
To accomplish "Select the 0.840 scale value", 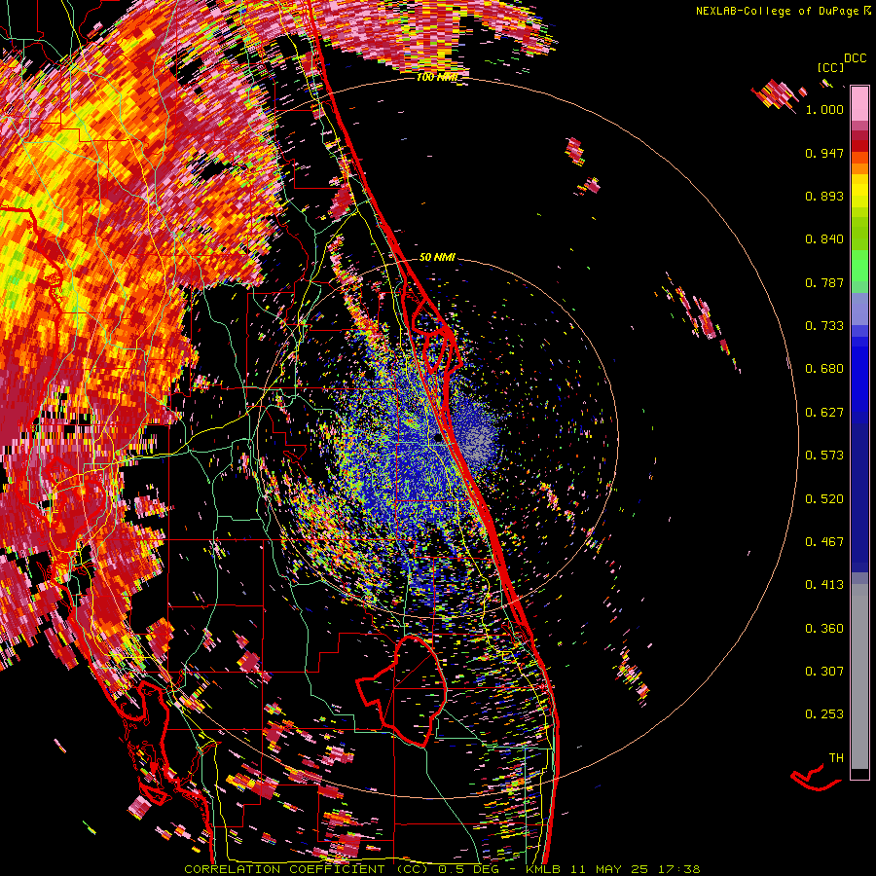I will [x=824, y=239].
